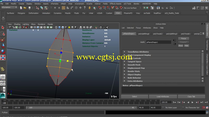Toggle the viewport grid icon
The width and height of the screenshot is (209, 117).
click(x=31, y=27)
